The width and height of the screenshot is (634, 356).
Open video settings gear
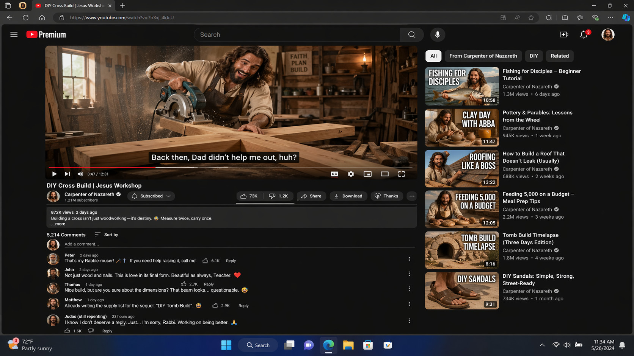[351, 174]
